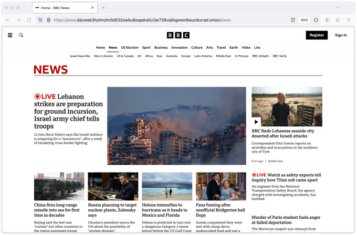Open the LIVE Lebanon strikes headline

coord(68,111)
